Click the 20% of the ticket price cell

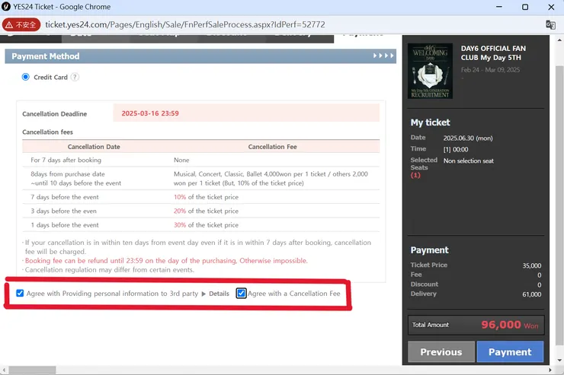206,211
